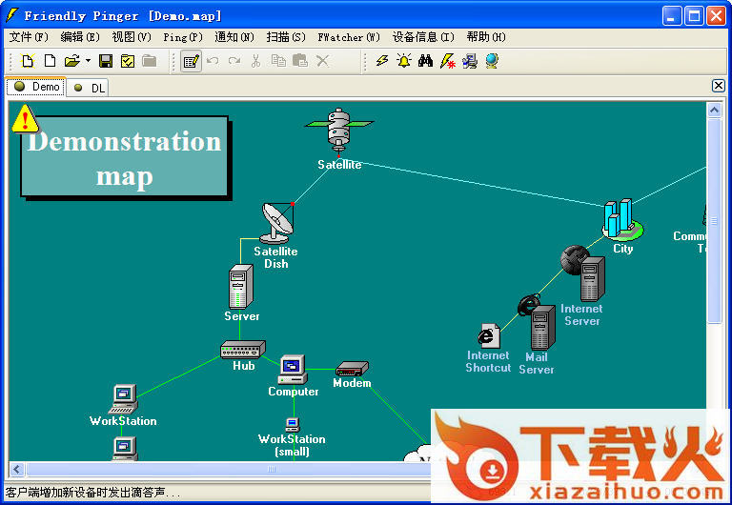Viewport: 732px width, 505px height.
Task: Open the 通知(N) menu
Action: point(234,37)
